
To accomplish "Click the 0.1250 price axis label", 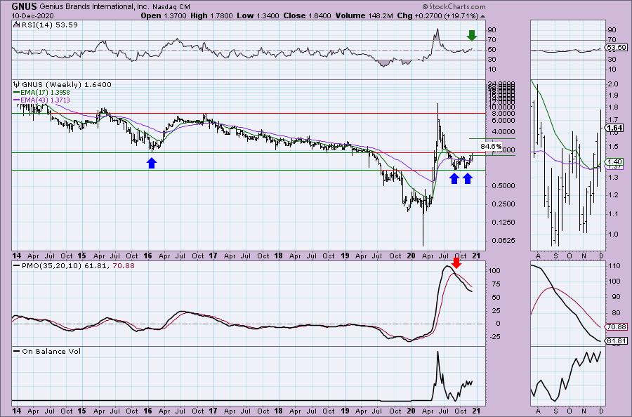I will 503,222.
